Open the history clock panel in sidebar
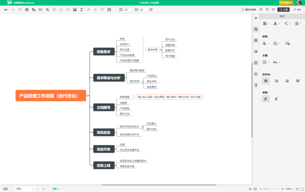Viewport: 305px width, 192px height. click(256, 74)
